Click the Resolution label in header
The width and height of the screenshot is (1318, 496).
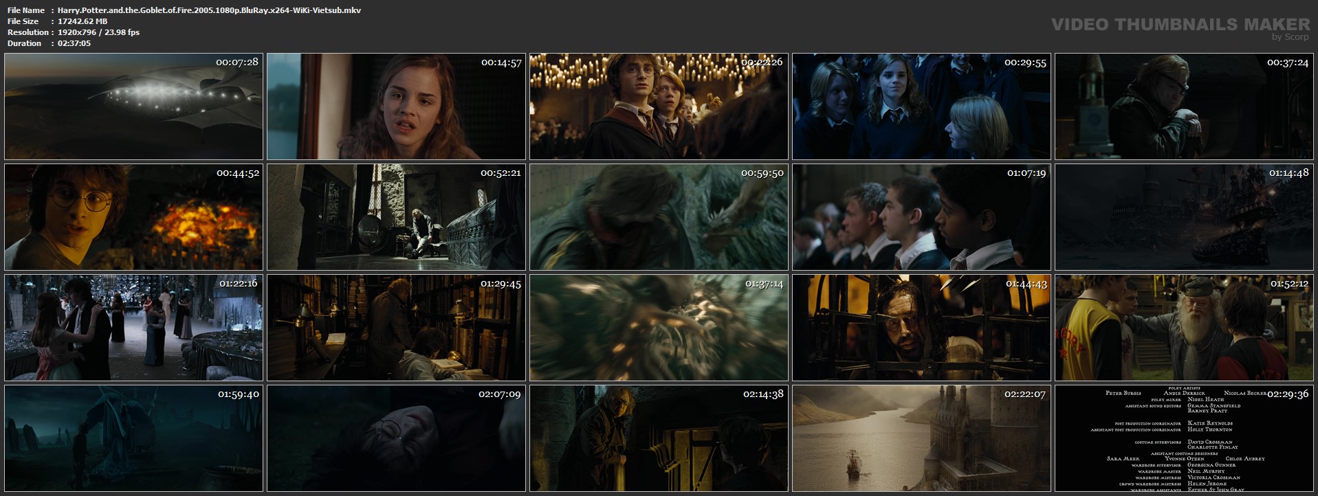click(28, 32)
